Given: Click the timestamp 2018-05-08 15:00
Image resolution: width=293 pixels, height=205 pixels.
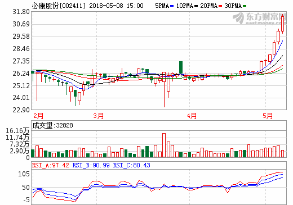Looking at the screenshot, I should click(116, 6).
